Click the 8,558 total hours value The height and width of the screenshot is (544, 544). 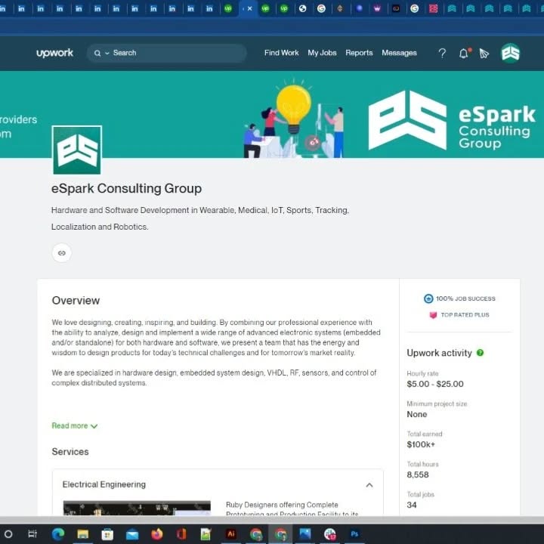(x=418, y=475)
